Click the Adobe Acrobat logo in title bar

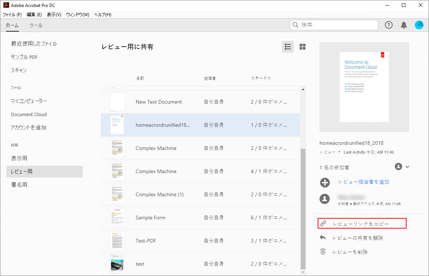tap(6, 5)
